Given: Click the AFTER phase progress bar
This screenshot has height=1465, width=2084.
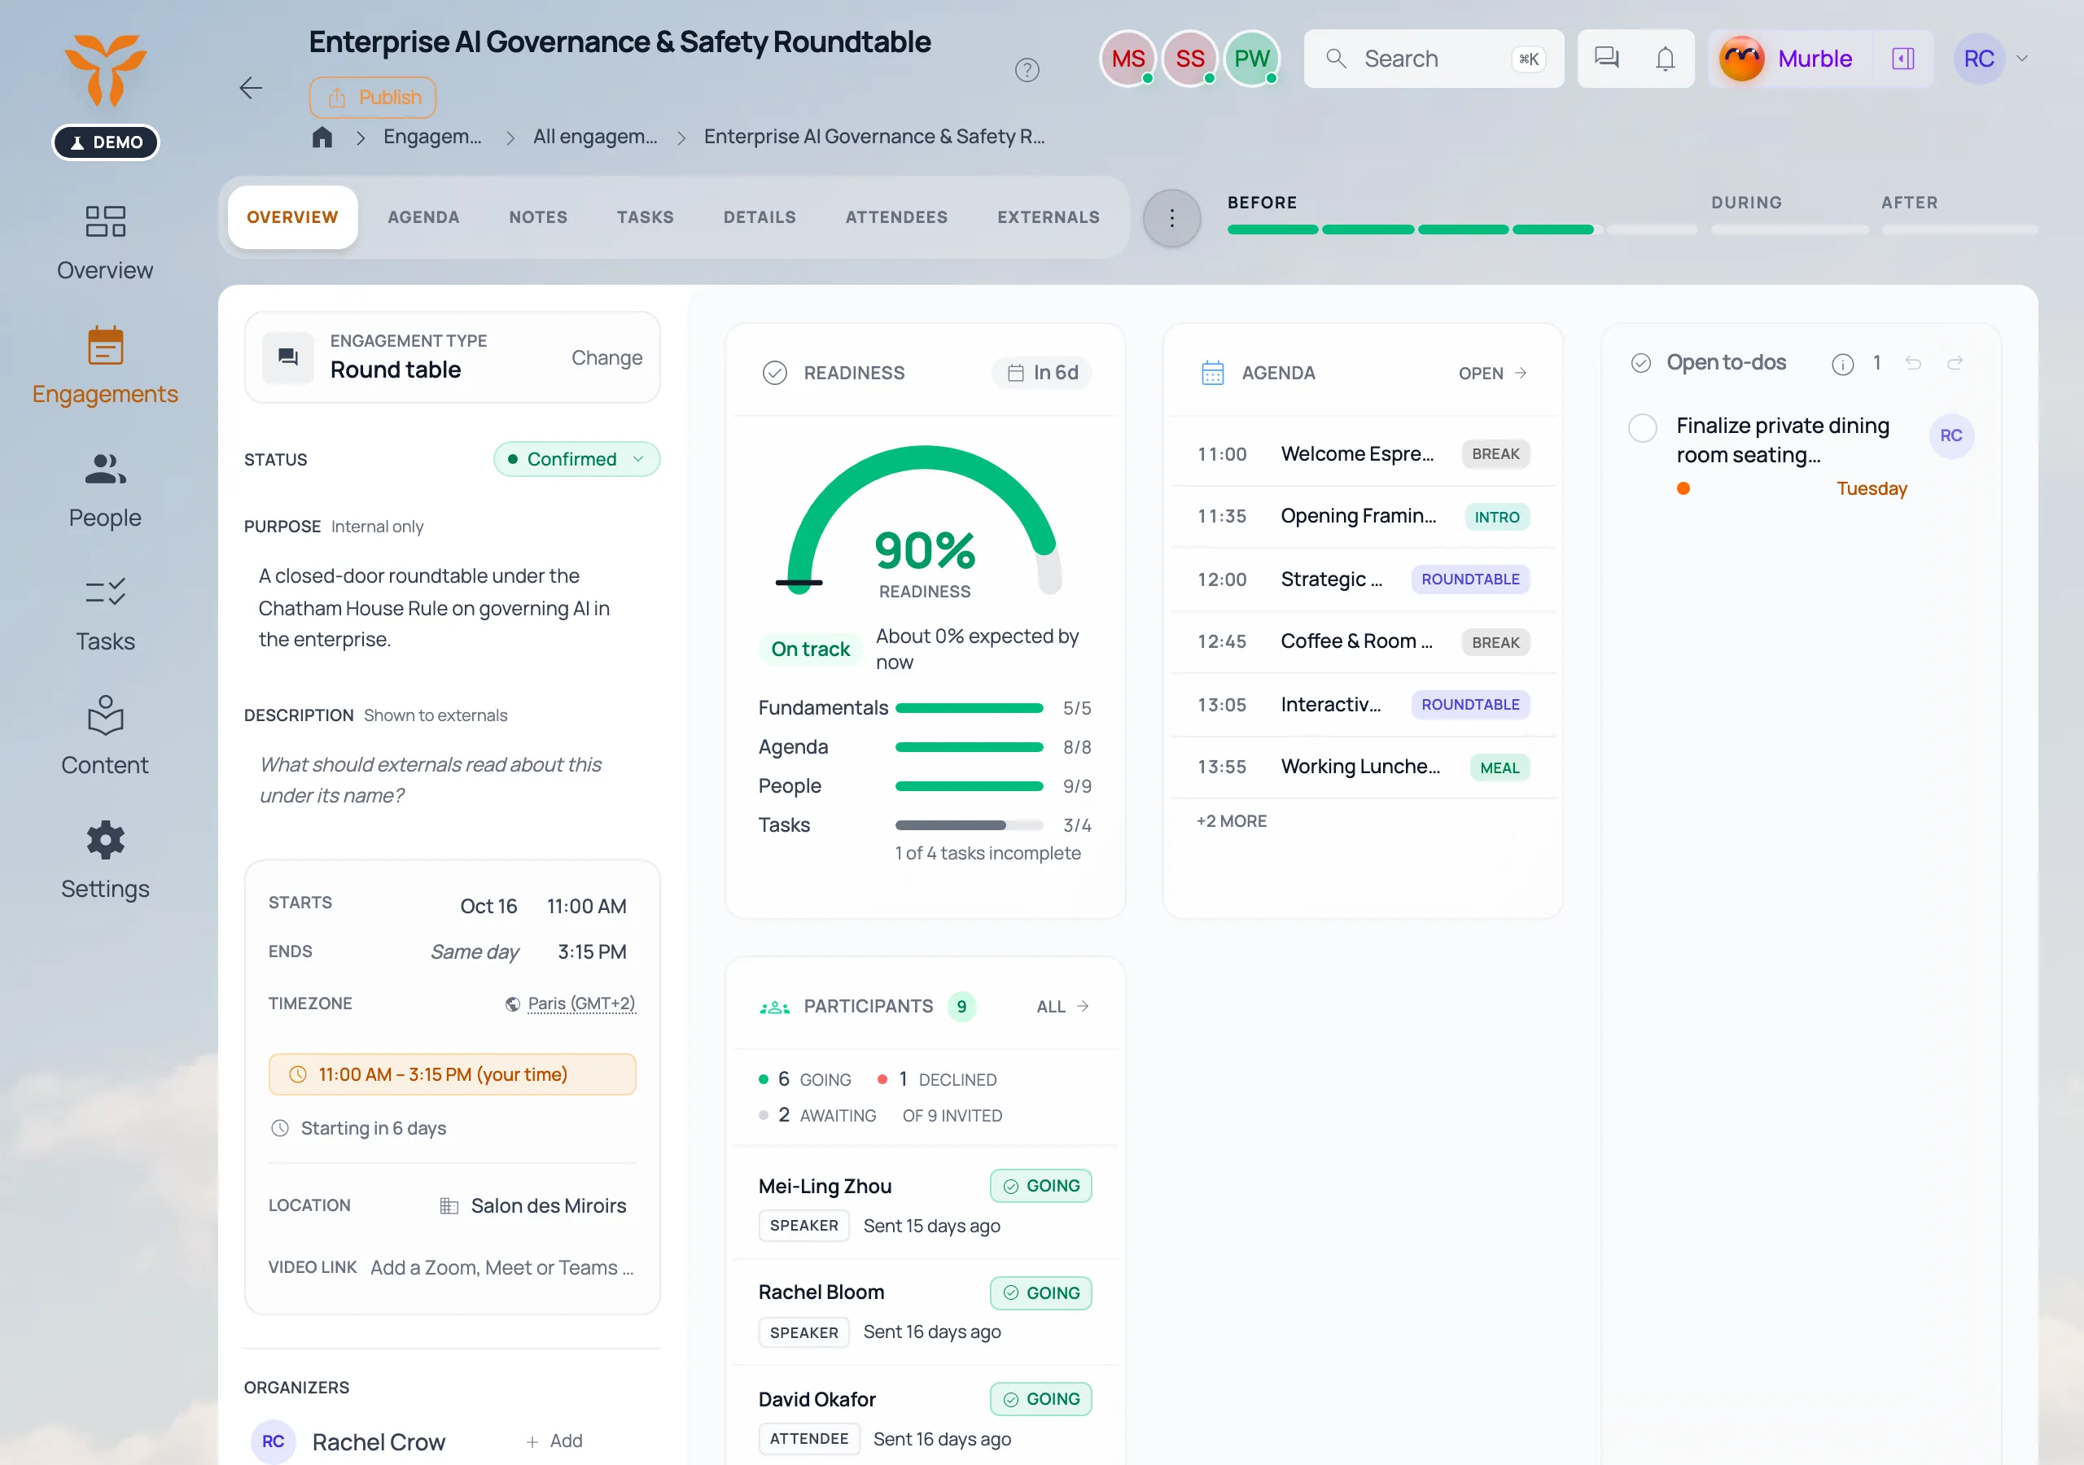Looking at the screenshot, I should [x=1959, y=230].
